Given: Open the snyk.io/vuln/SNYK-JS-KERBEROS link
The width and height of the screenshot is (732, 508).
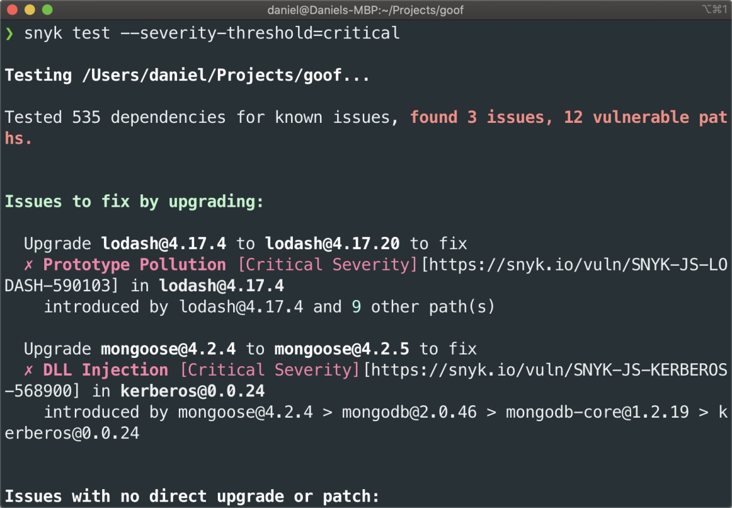Looking at the screenshot, I should (x=545, y=370).
